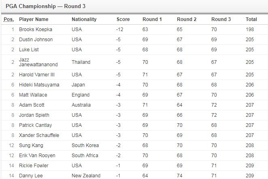Screen dimensions: 268x179
Task: Sort by the Player Name column header
Action: [34, 19]
